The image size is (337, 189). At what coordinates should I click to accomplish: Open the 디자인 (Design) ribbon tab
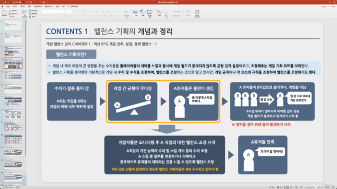[x=22, y=6]
